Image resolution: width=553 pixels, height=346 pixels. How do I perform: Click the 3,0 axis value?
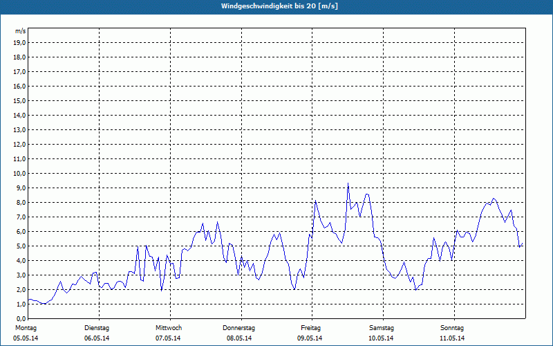click(21, 275)
